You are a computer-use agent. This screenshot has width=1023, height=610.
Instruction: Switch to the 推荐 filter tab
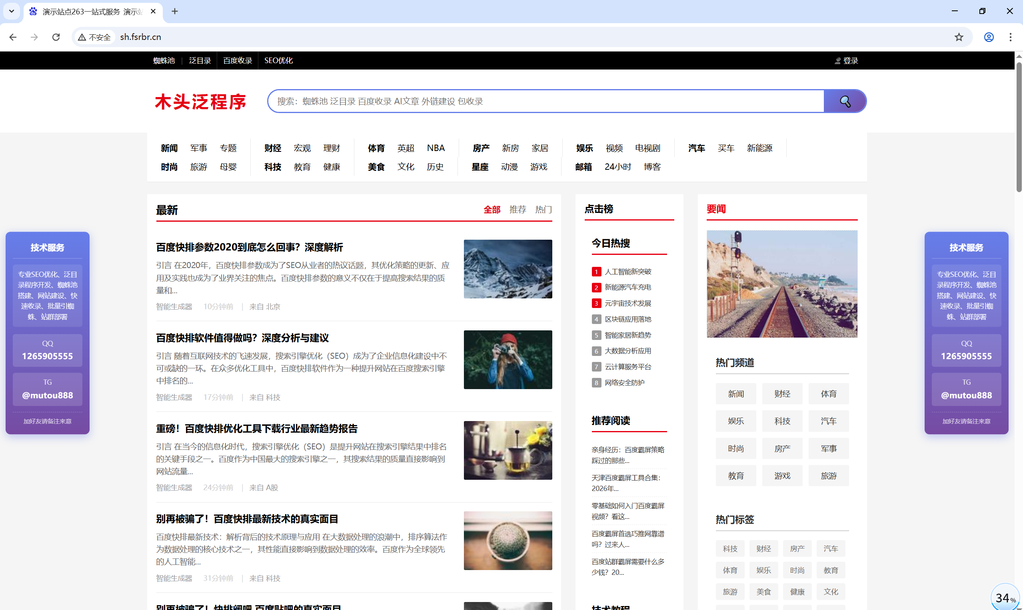[517, 210]
